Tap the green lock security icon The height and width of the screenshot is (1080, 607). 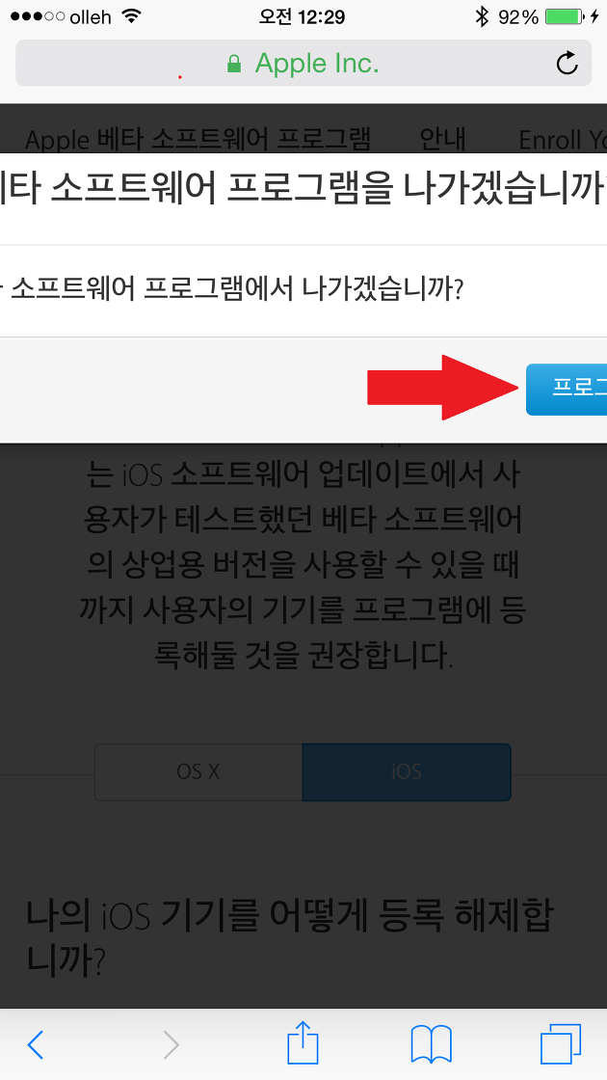point(234,64)
